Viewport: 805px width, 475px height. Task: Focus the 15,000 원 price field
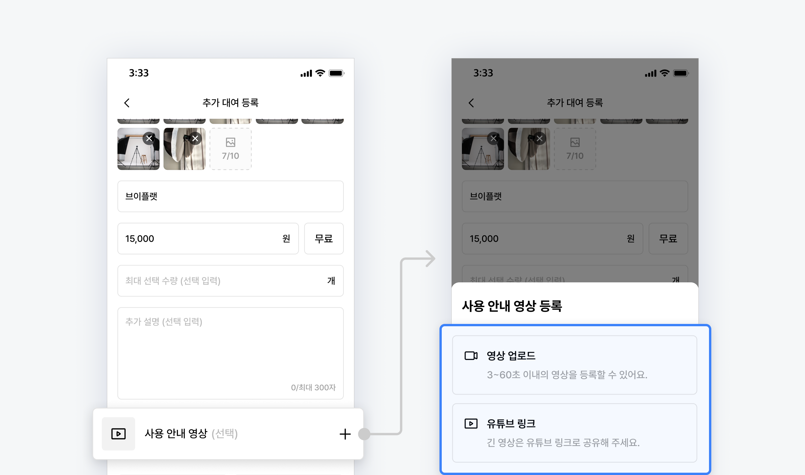pos(208,238)
